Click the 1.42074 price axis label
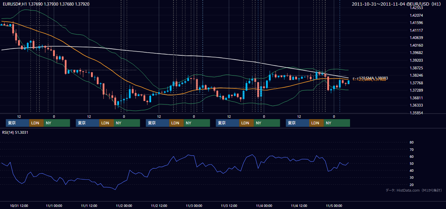The height and width of the screenshot is (209, 446). [416, 15]
